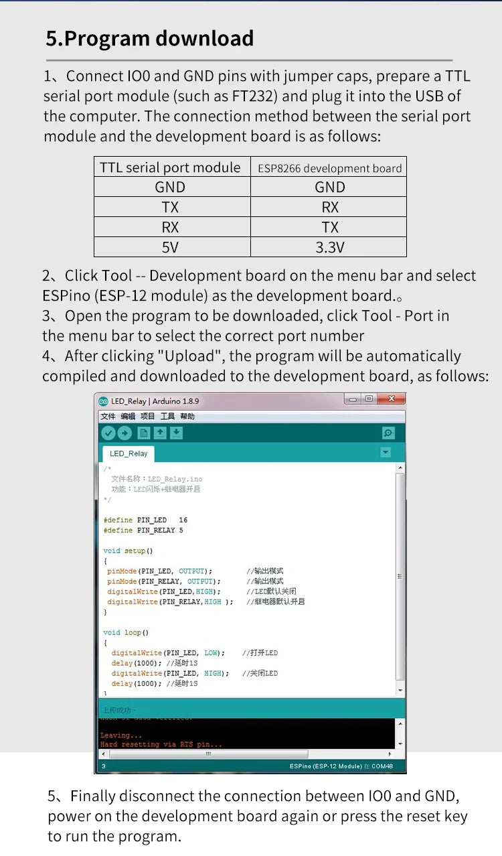Viewport: 502px width, 856px height.
Task: Click 'TX' cell in TTL module column
Action: (171, 207)
